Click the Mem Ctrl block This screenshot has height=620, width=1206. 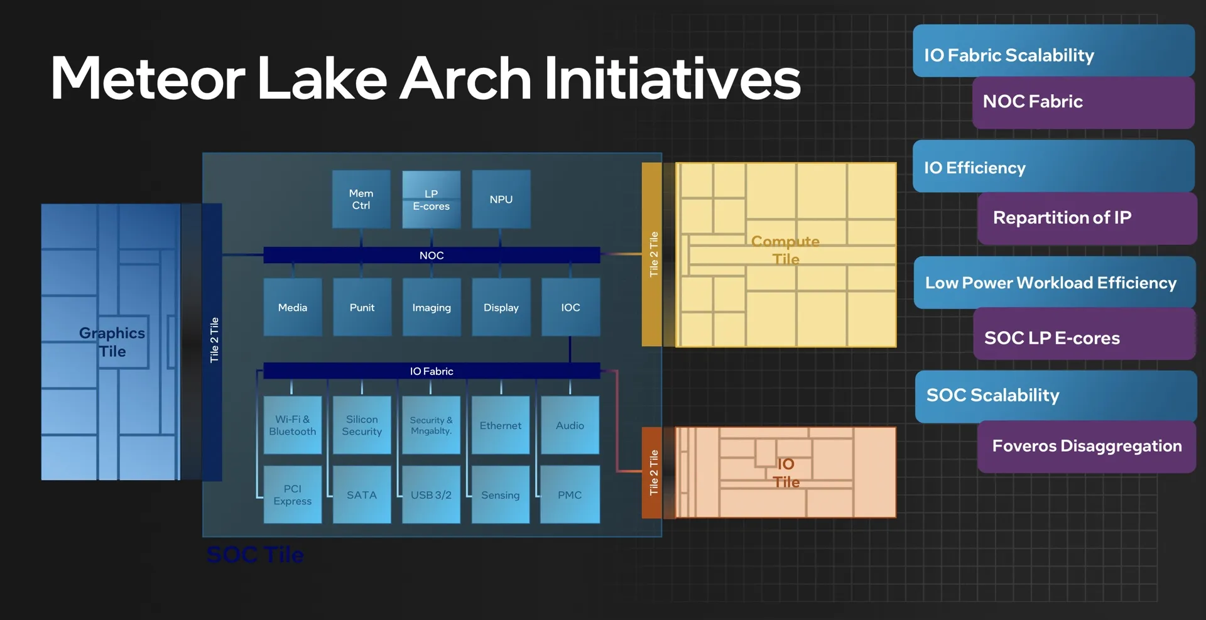[x=361, y=199]
